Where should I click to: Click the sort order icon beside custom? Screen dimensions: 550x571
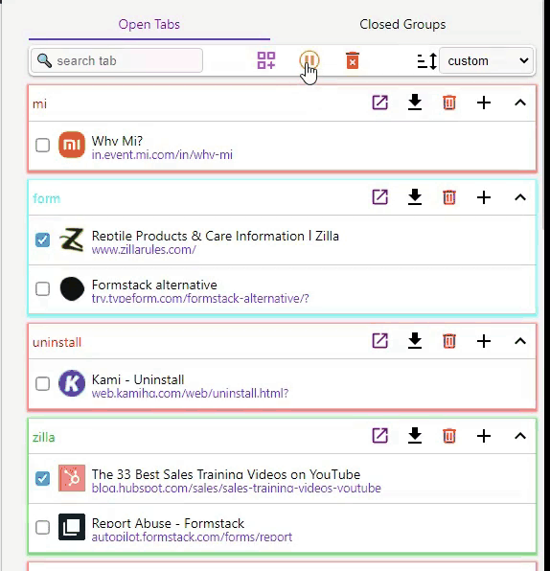point(426,60)
